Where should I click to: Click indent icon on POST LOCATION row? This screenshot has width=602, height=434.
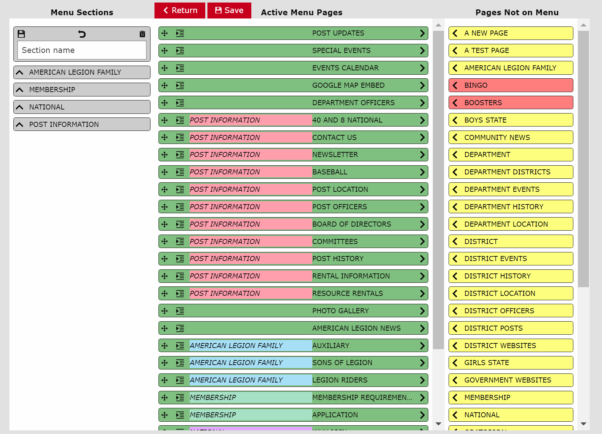pyautogui.click(x=180, y=190)
